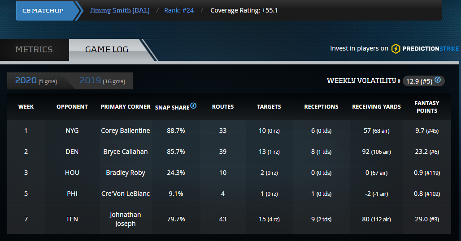Screen dimensions: 461x241
Task: Click the CB Matchup label button
Action: [43, 10]
